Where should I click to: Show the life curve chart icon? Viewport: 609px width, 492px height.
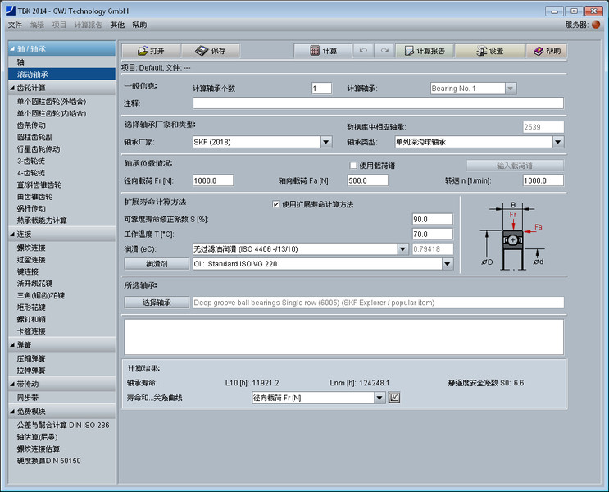click(x=394, y=398)
